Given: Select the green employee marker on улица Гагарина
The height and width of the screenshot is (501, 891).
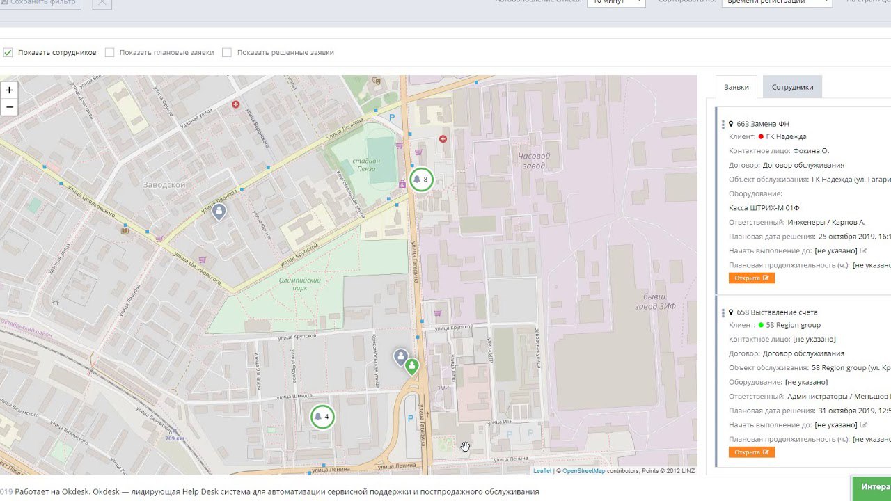Looking at the screenshot, I should point(412,366).
